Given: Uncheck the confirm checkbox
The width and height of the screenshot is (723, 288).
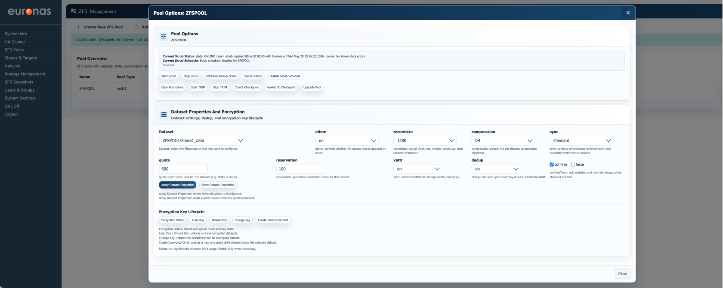Looking at the screenshot, I should click(x=552, y=164).
